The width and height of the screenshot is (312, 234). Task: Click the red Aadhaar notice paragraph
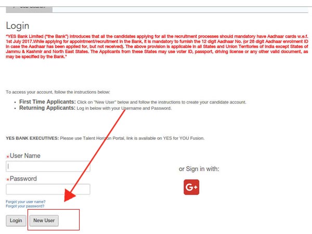[157, 47]
